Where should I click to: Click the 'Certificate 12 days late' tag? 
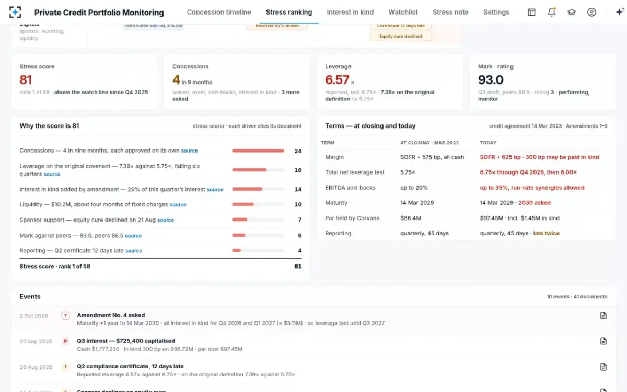click(x=401, y=26)
